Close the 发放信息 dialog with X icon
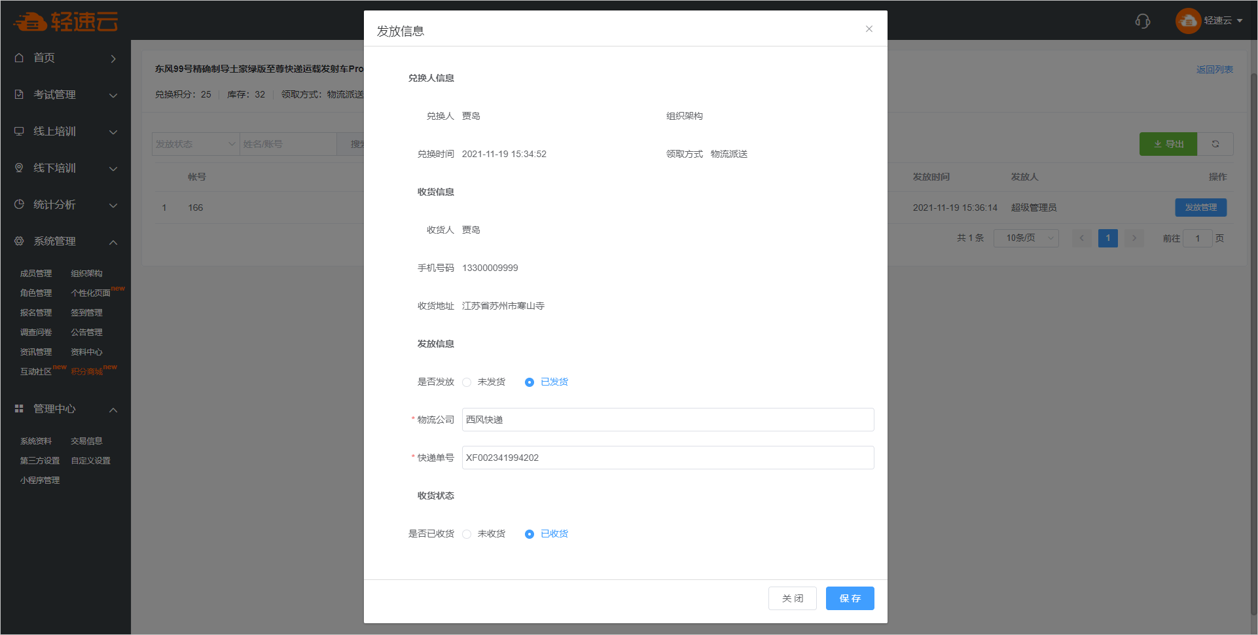This screenshot has height=635, width=1258. 869,29
